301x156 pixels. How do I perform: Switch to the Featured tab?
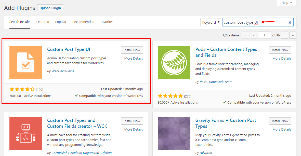click(x=43, y=22)
